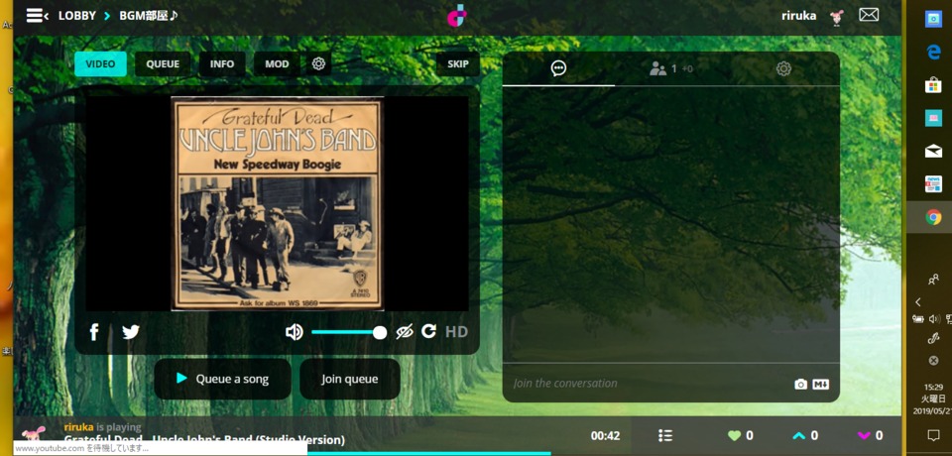Click the BGM部屋♪ room name
This screenshot has width=952, height=456.
click(x=149, y=16)
